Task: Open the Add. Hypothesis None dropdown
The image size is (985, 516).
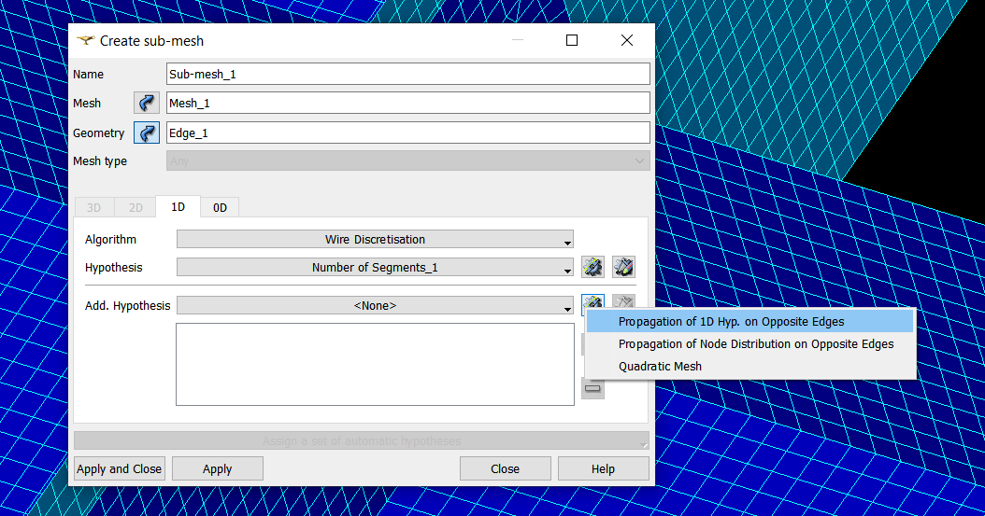Action: pos(375,306)
